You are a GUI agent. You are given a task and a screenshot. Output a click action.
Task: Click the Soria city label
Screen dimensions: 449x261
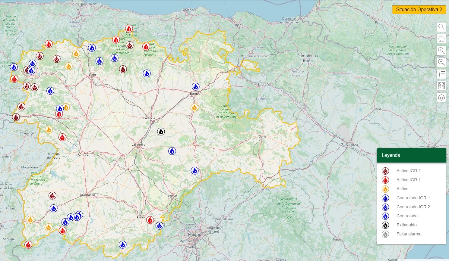263,136
